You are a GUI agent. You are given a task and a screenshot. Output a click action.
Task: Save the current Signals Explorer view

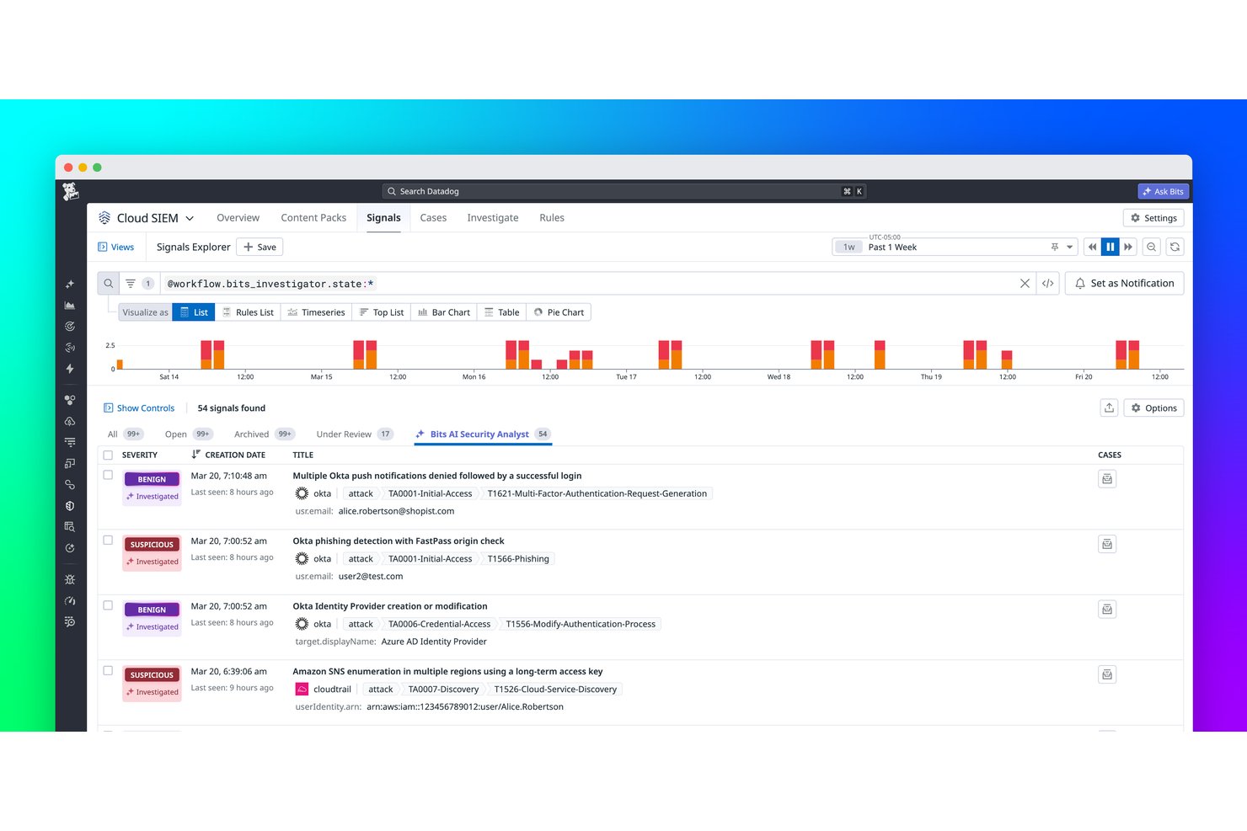tap(260, 247)
